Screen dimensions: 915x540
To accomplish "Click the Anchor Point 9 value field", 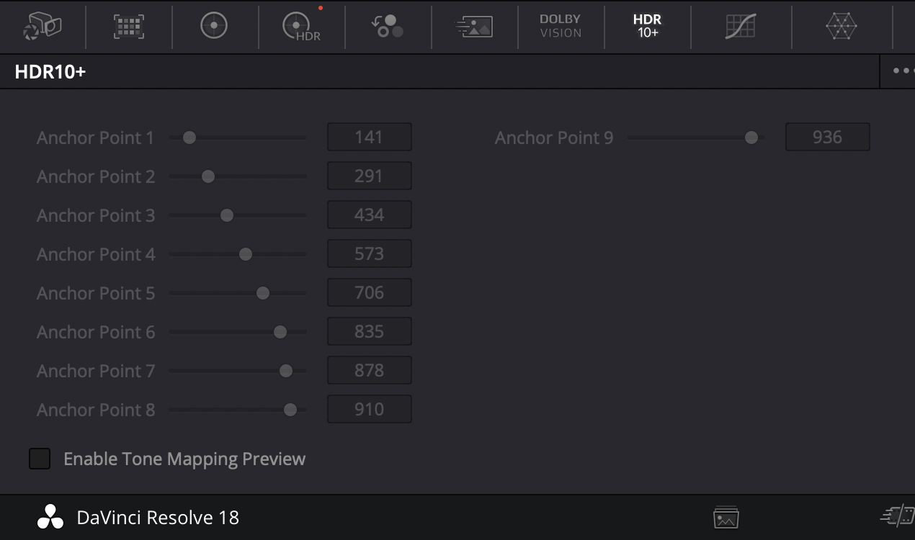I will (x=827, y=138).
